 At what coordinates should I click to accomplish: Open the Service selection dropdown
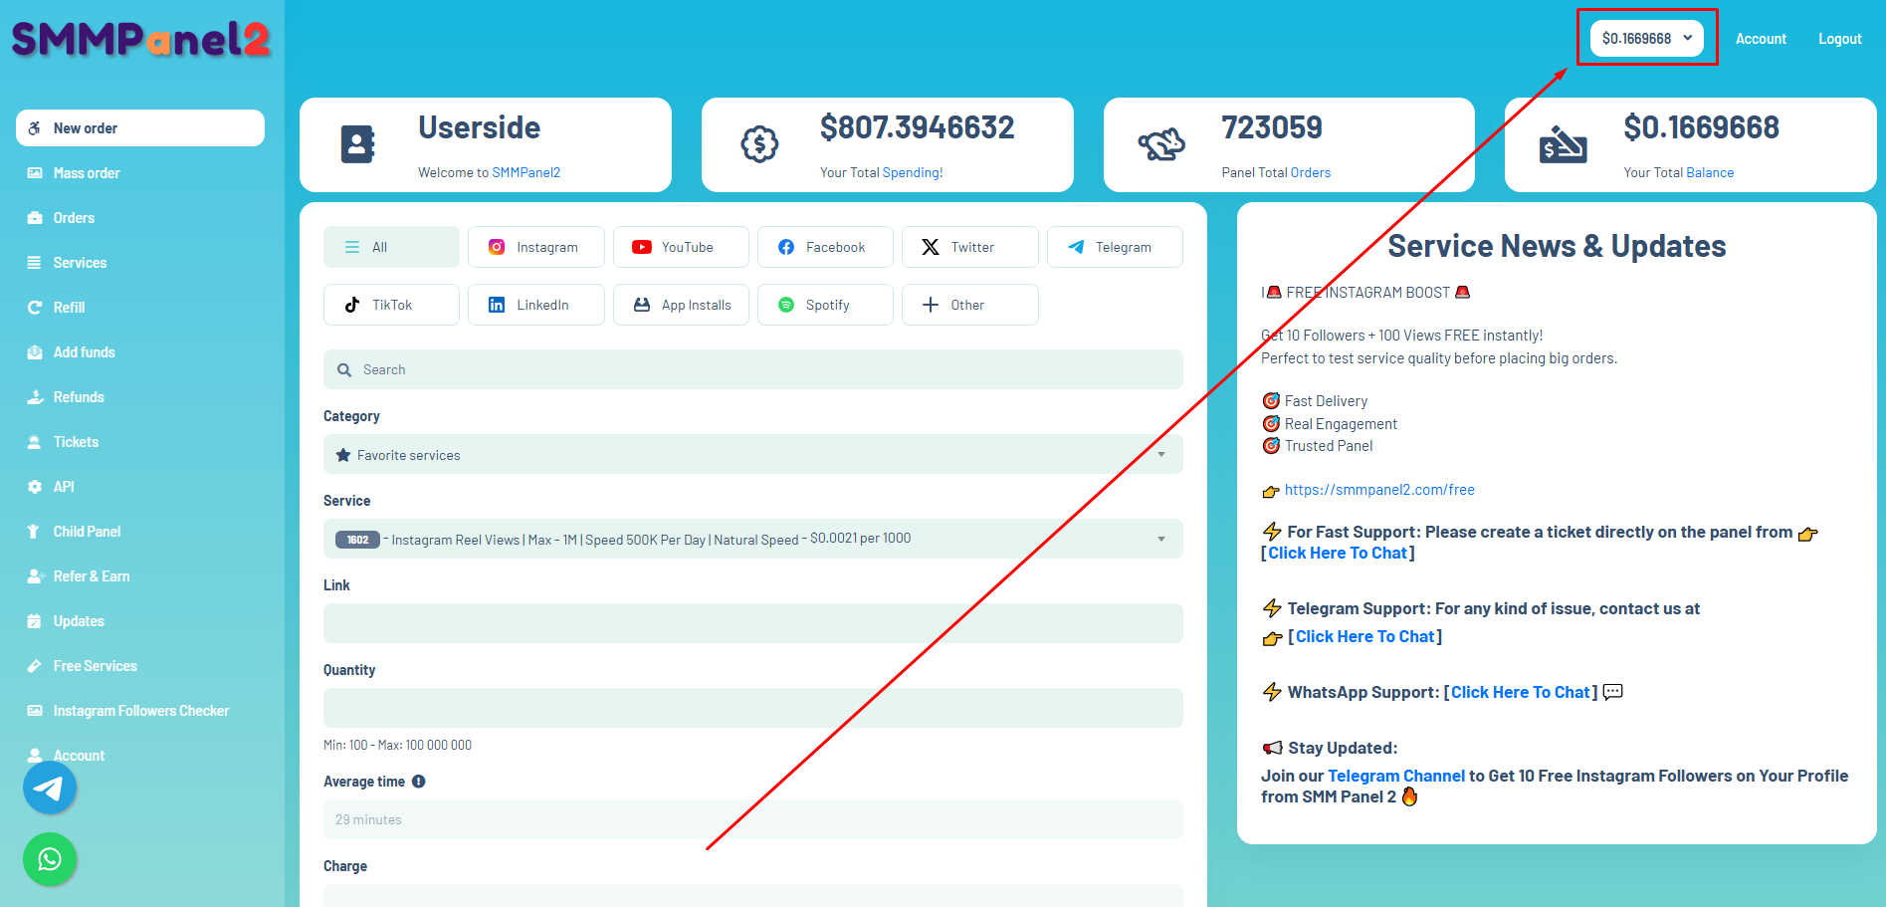click(752, 539)
